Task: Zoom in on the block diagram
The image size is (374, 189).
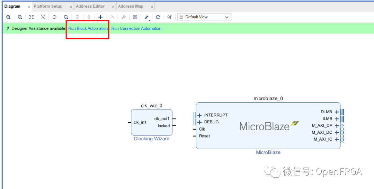Action: [x=8, y=17]
